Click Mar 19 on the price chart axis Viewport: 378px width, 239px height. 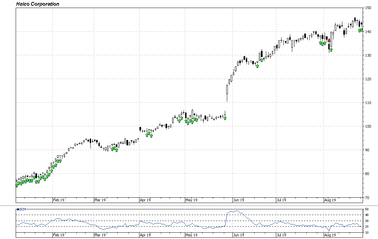[x=100, y=200]
